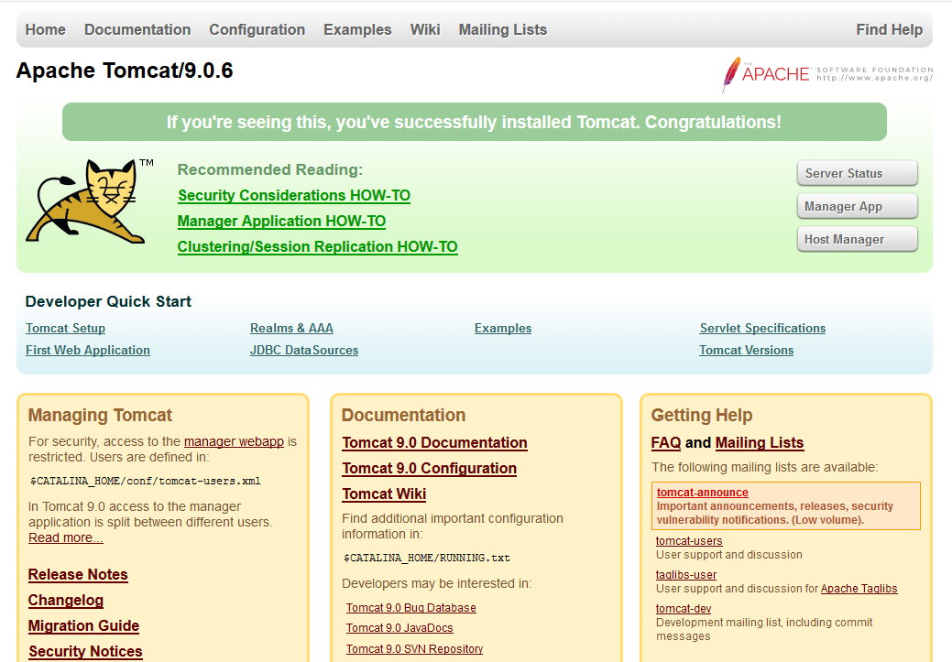Viewport: 952px width, 662px height.
Task: Click the Apache Tomcat/9.0.6 page heading
Action: (125, 71)
